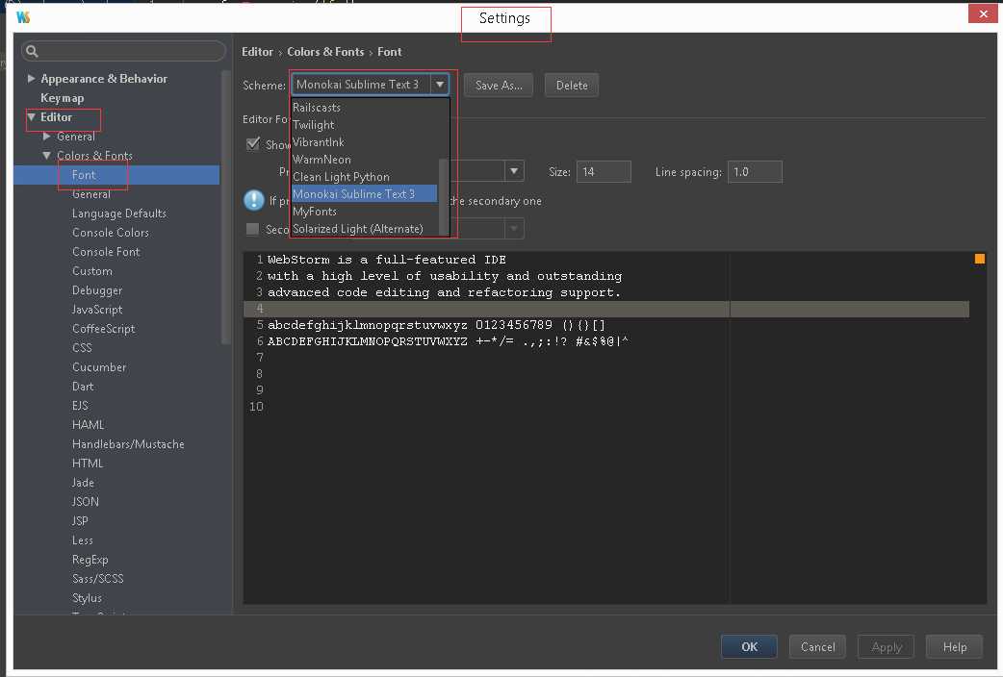Open Handlebars/Mustache colors settings
The width and height of the screenshot is (1003, 677).
pyautogui.click(x=128, y=443)
